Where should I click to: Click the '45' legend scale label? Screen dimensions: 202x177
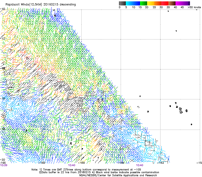(182, 7)
